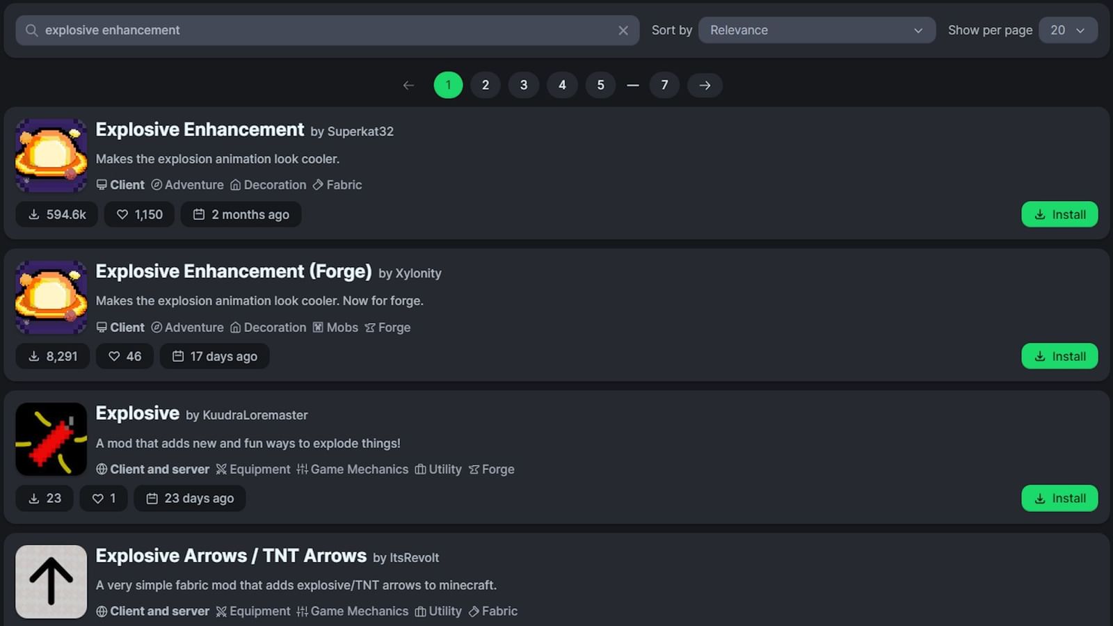Open the Sort by Relevance dropdown
Image resolution: width=1113 pixels, height=626 pixels.
[x=816, y=30]
